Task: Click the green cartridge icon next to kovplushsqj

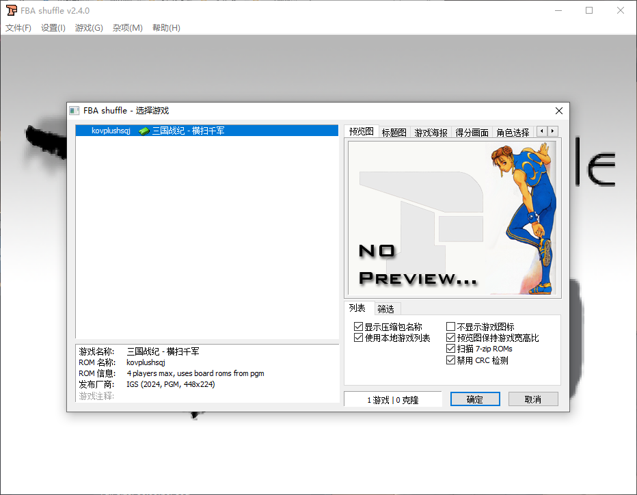Action: [x=142, y=130]
